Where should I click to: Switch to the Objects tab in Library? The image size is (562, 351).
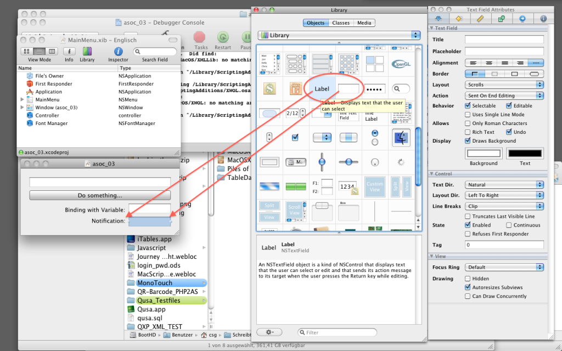click(x=316, y=23)
